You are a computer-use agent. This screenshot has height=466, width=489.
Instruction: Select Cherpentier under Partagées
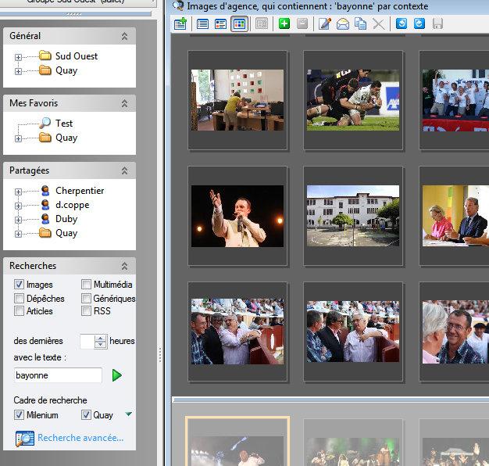click(x=80, y=191)
